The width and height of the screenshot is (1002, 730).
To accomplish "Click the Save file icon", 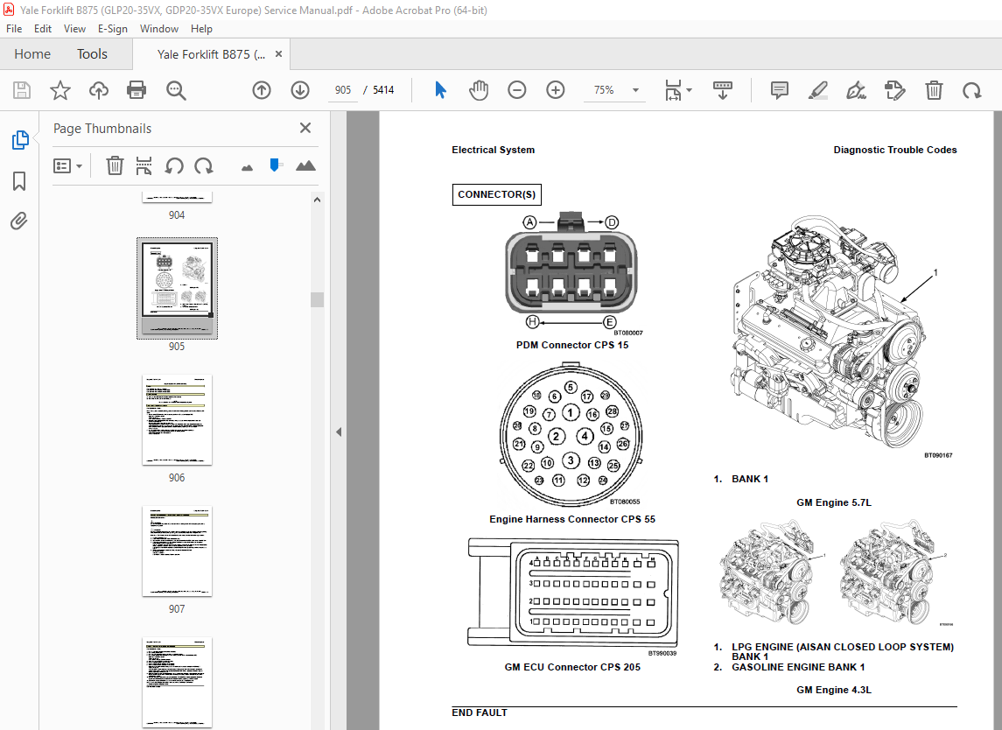I will pyautogui.click(x=22, y=90).
